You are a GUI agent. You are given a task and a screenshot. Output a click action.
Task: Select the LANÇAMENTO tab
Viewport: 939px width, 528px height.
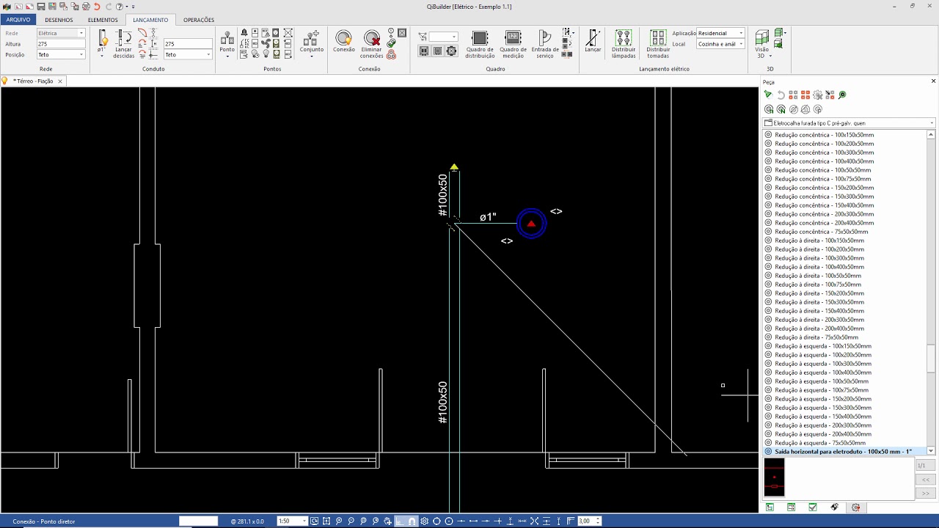(x=150, y=20)
